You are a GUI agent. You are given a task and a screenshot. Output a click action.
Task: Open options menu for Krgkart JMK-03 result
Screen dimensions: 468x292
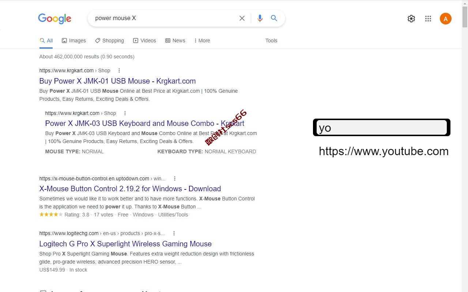(x=125, y=113)
